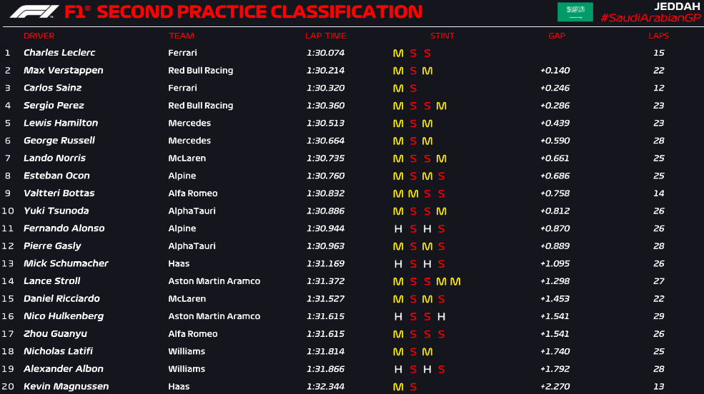
Task: Open the #SaudiArabianGP hashtag
Action: 650,18
